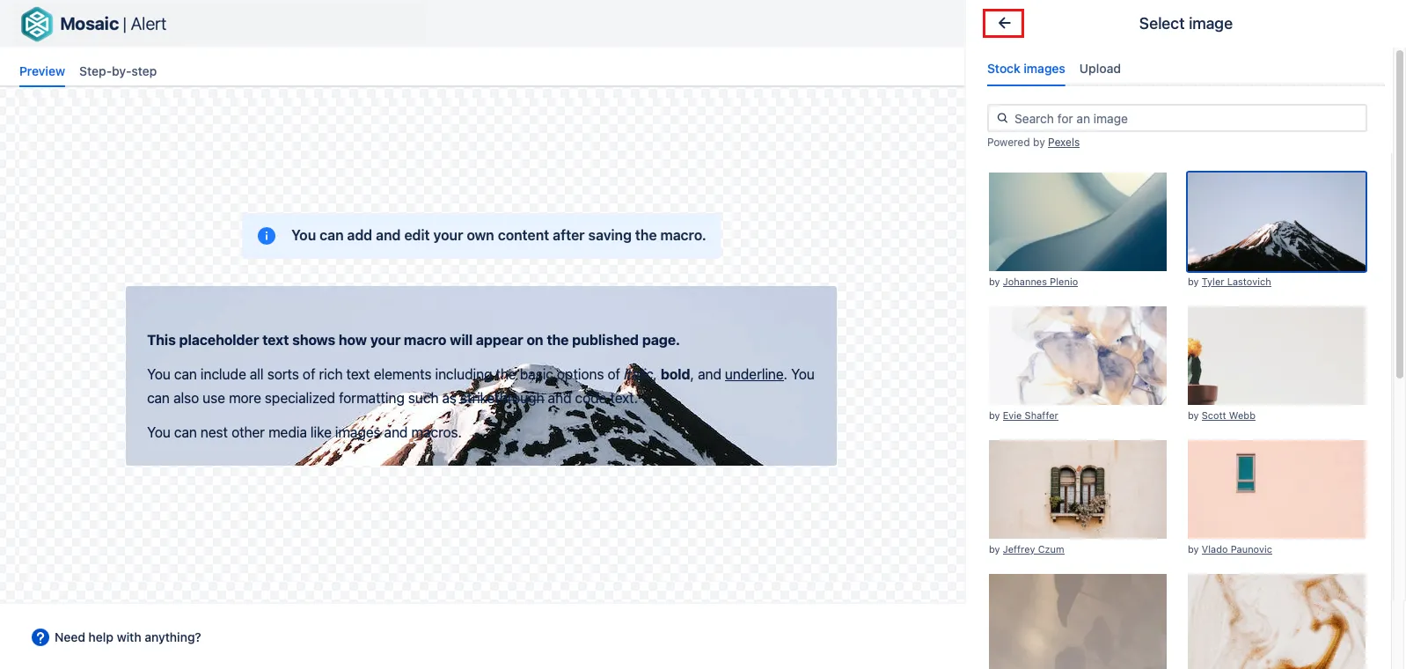Choose the balcony window image by Jeffrey Czum
This screenshot has height=669, width=1406.
point(1078,489)
